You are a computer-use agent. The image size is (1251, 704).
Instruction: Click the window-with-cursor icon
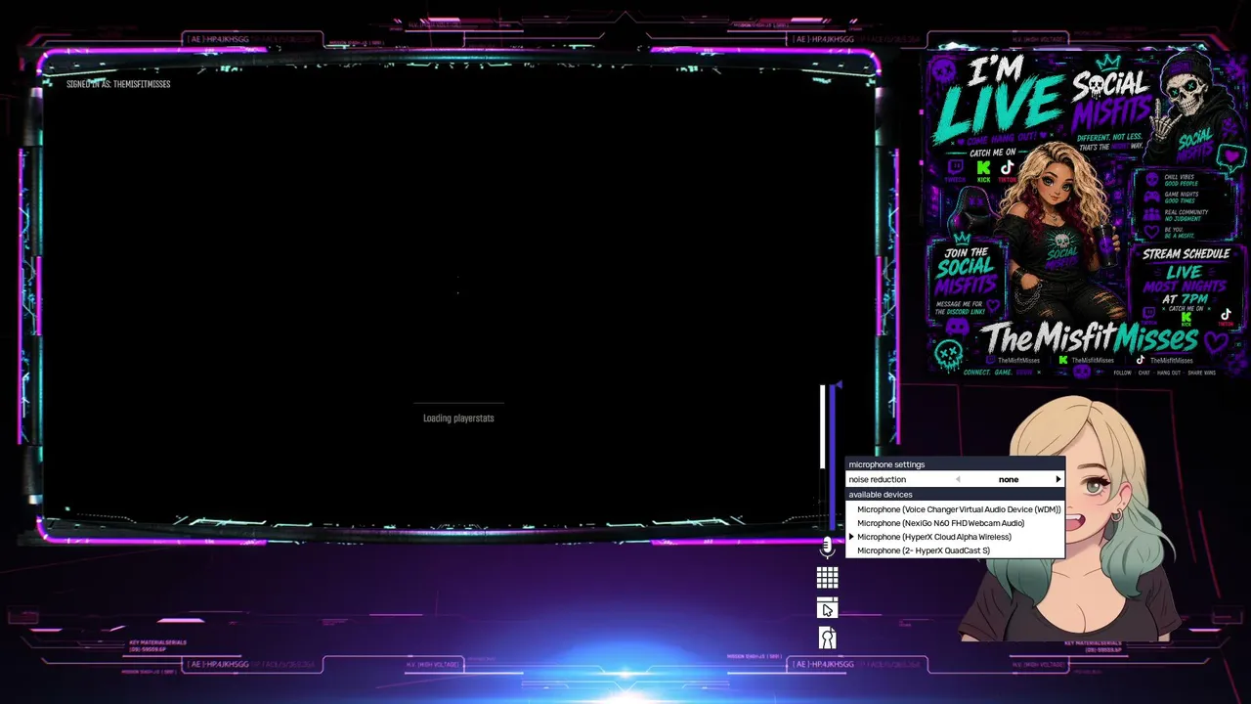pyautogui.click(x=827, y=608)
